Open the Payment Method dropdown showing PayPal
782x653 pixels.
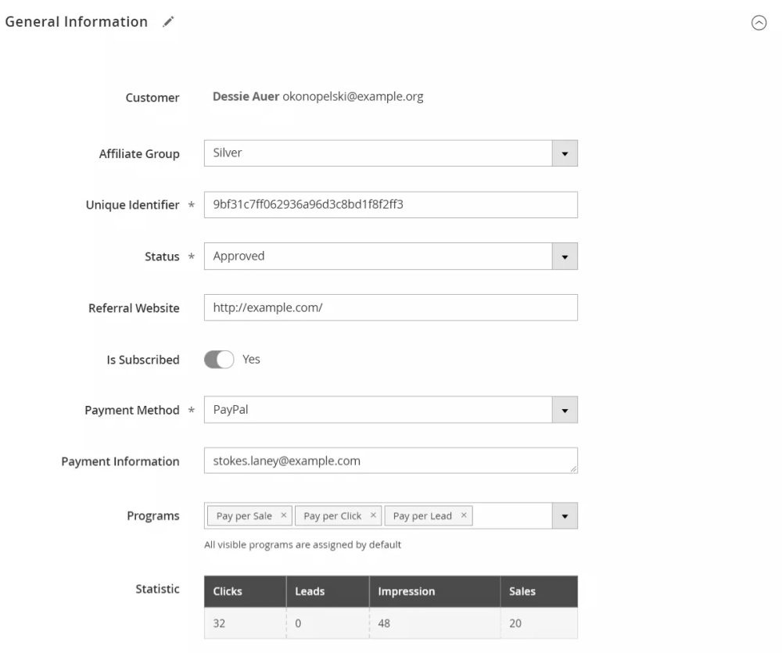tap(564, 410)
